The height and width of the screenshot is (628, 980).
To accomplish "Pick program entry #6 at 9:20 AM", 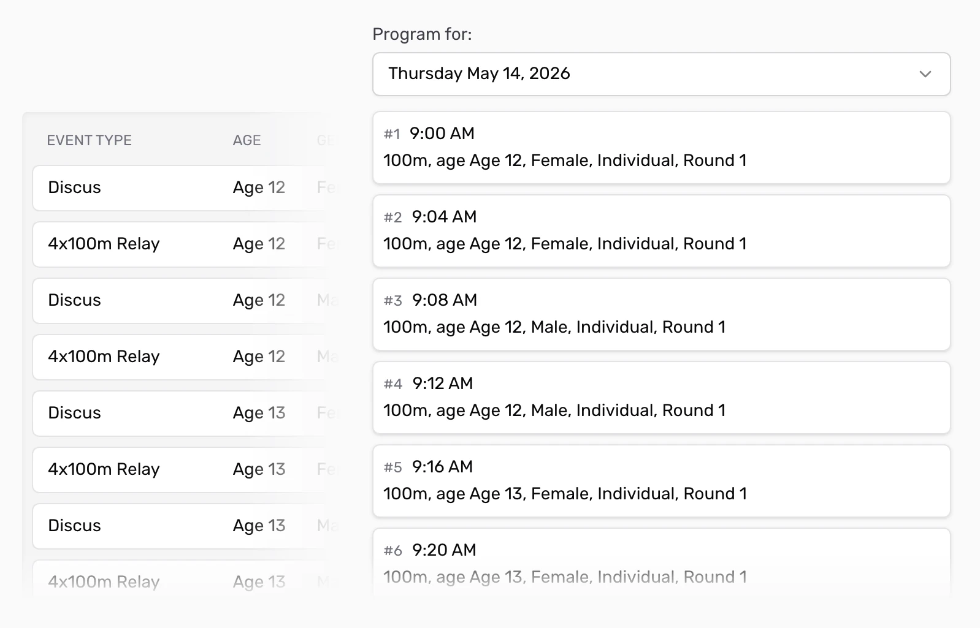I will click(x=661, y=564).
